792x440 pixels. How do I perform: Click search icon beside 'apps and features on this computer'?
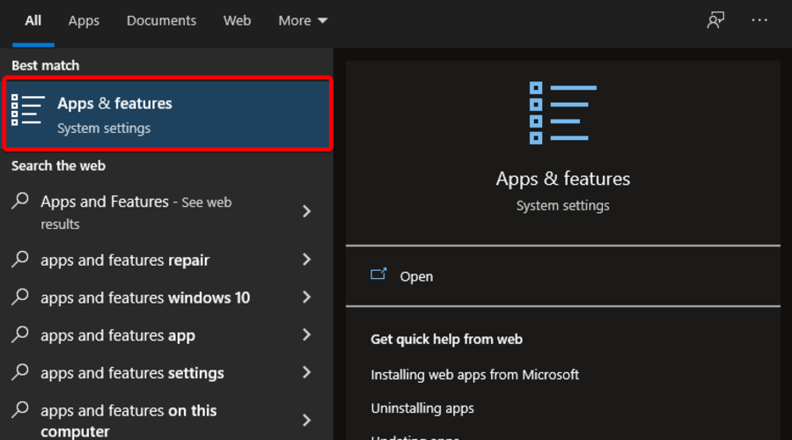click(20, 409)
